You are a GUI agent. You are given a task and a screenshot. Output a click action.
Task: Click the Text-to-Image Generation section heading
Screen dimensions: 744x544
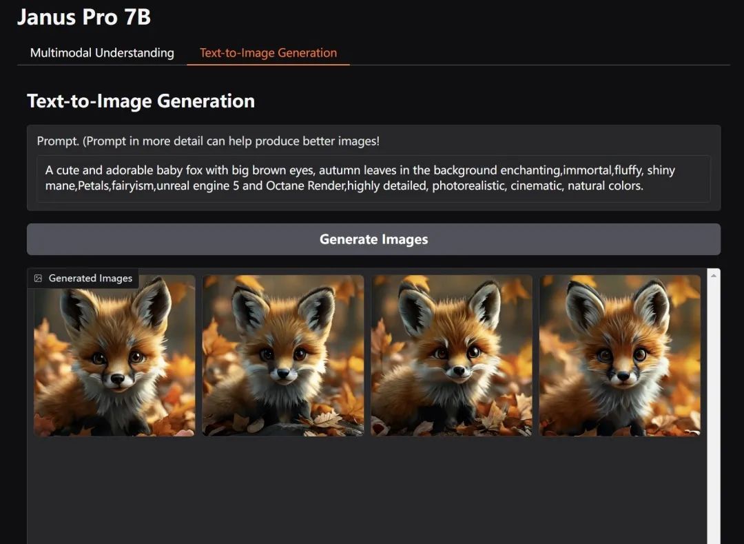(141, 101)
